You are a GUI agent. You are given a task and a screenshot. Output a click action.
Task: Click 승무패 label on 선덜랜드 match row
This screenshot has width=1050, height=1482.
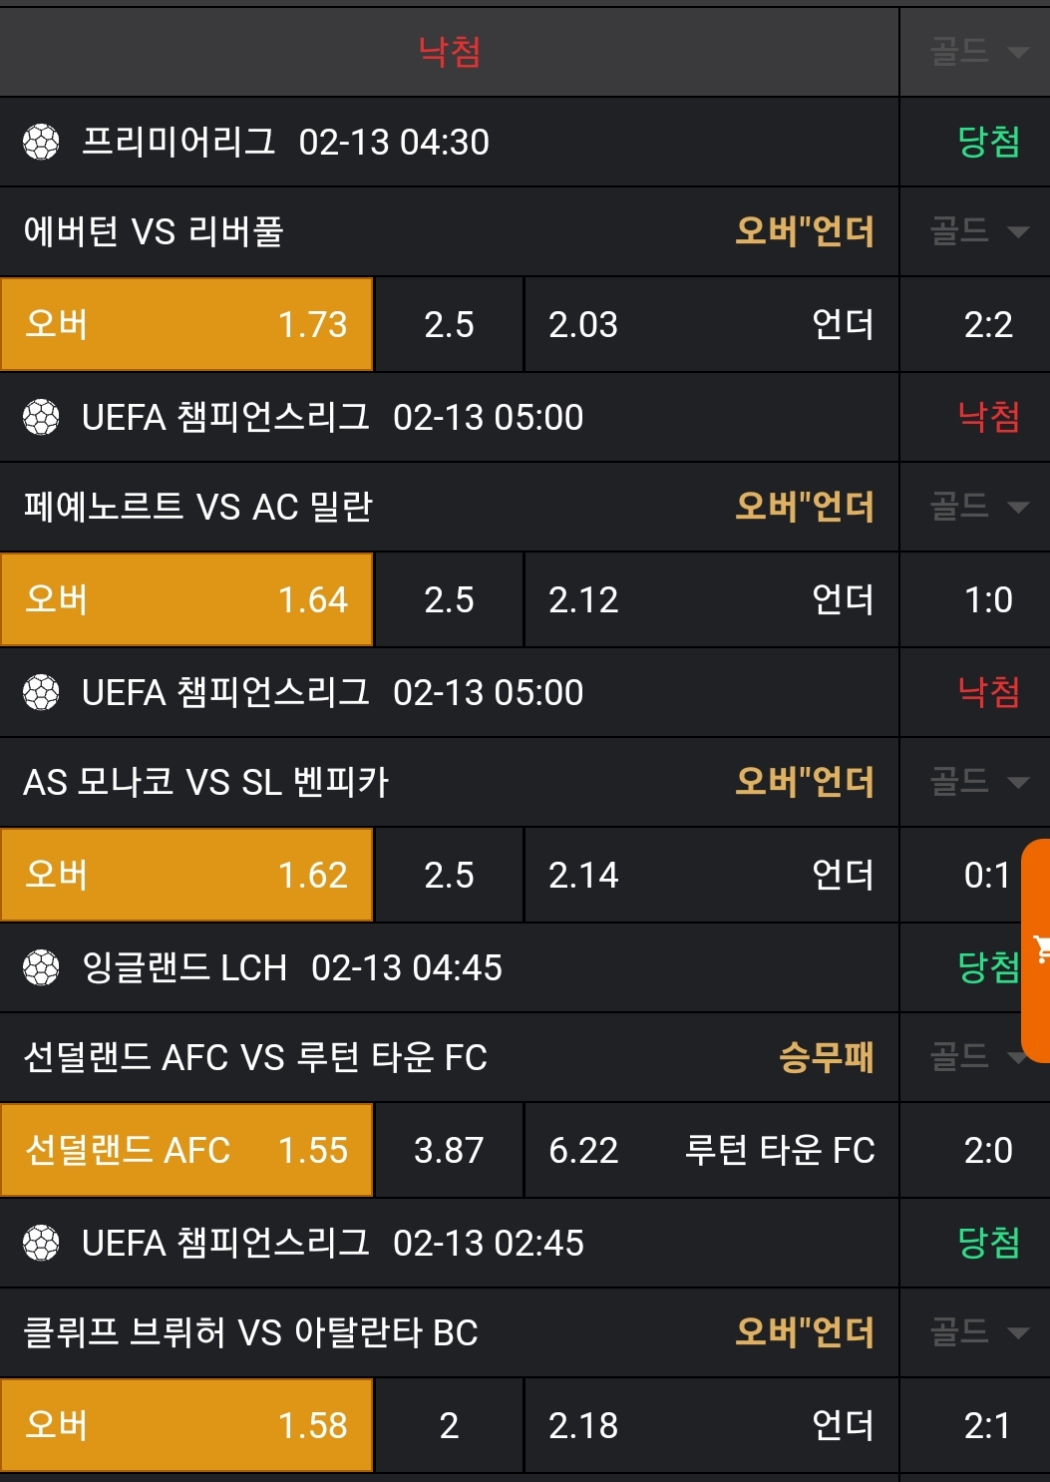[826, 1058]
